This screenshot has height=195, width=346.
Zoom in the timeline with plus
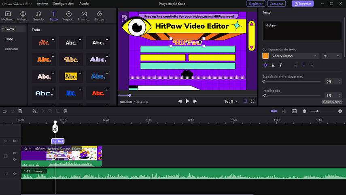coord(340,111)
